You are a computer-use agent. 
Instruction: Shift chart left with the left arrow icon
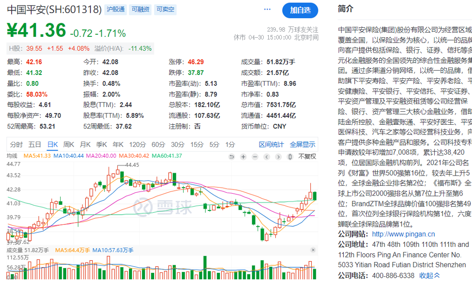(267, 157)
